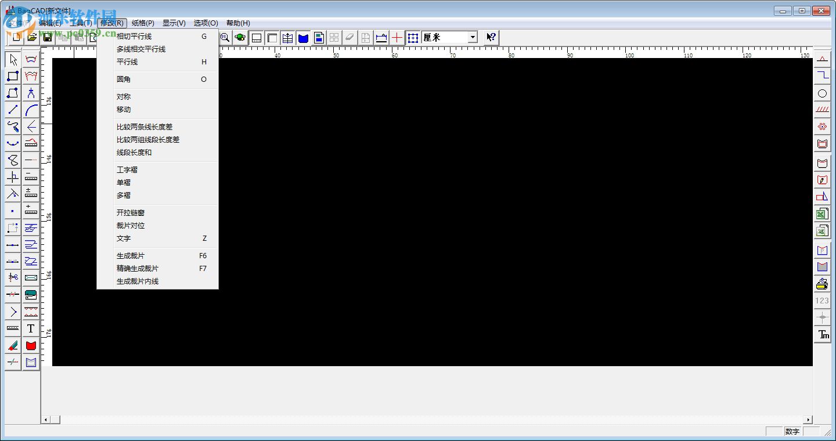
Task: Click the red hatch lines icon
Action: click(x=822, y=110)
